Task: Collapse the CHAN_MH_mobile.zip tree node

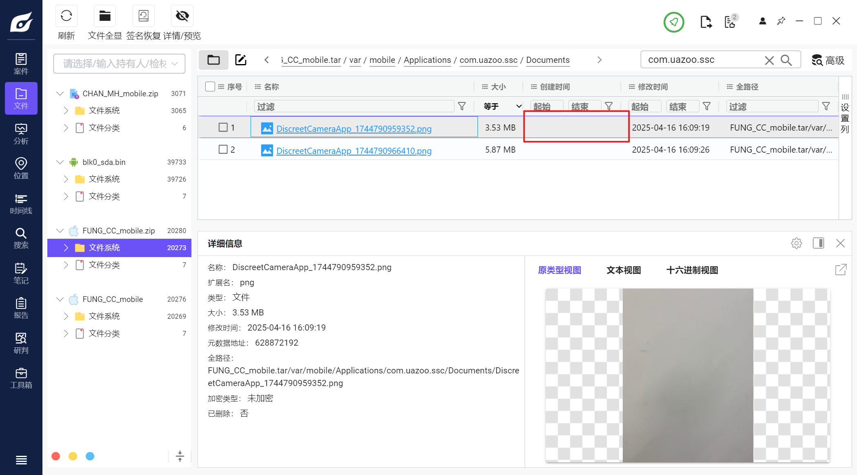Action: click(60, 93)
